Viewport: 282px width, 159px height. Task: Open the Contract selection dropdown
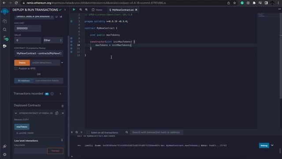click(39, 53)
